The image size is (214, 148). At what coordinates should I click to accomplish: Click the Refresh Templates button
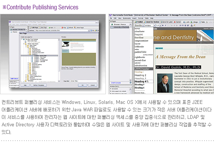(x=39, y=85)
